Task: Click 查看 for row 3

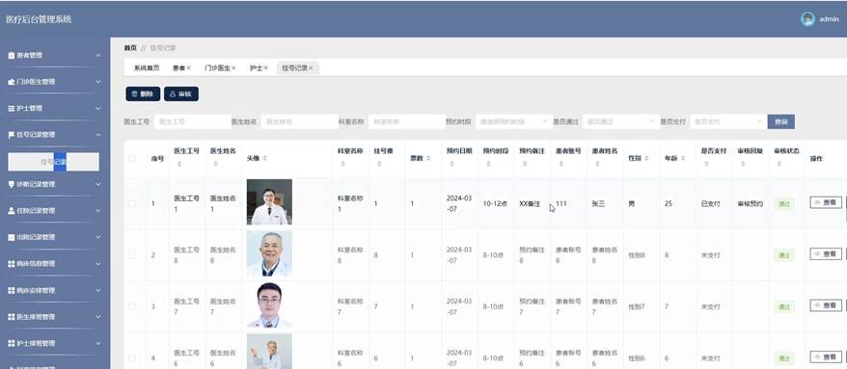Action: tap(826, 305)
